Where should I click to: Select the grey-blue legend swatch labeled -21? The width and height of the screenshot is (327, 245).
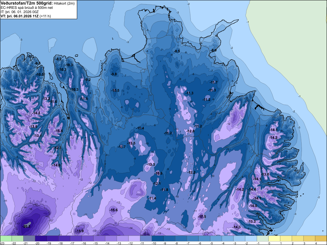point(29,238)
